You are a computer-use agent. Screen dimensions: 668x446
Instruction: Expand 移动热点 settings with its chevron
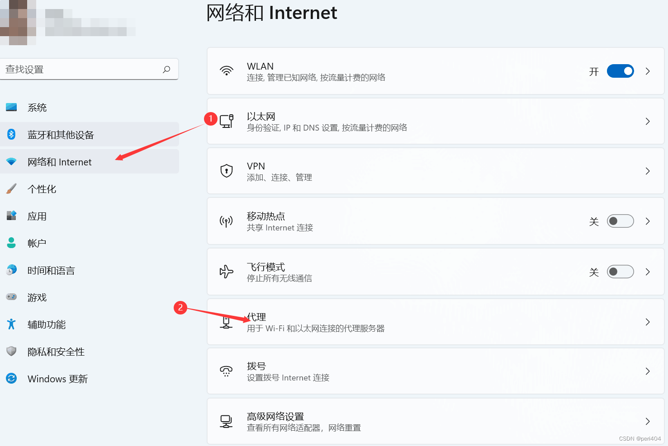(x=648, y=221)
